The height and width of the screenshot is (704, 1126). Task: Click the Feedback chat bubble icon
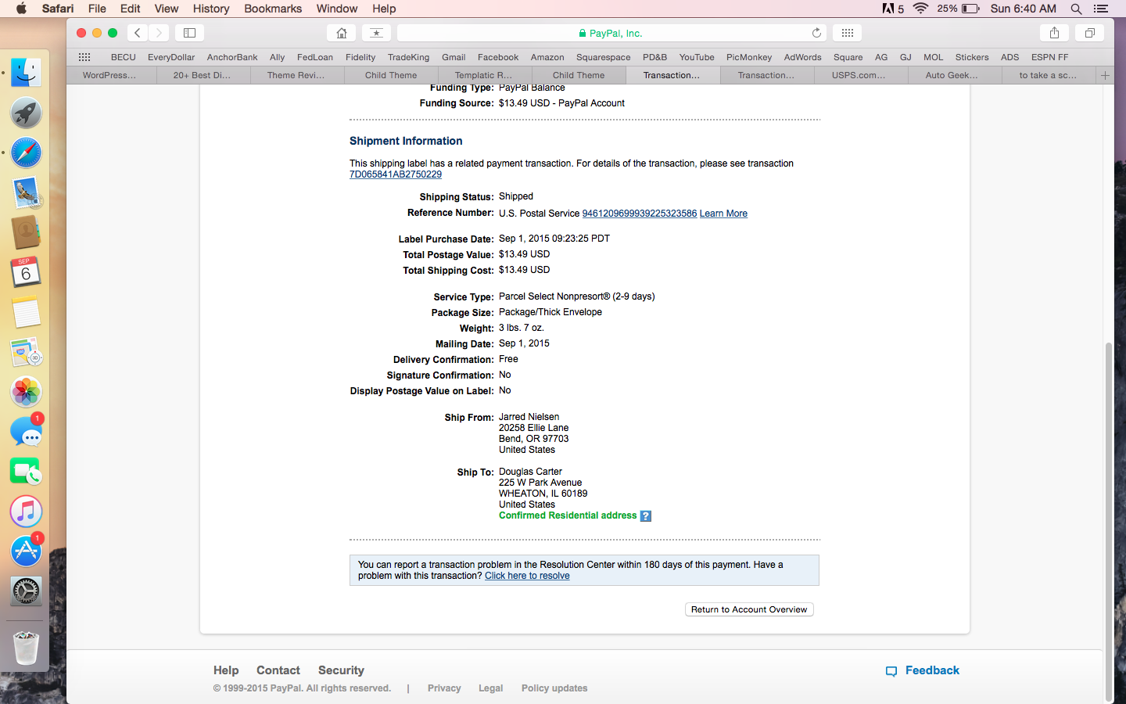click(x=891, y=671)
